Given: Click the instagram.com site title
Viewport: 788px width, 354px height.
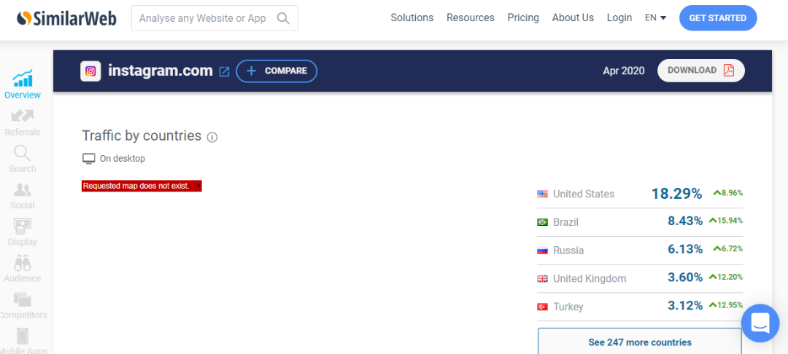Looking at the screenshot, I should (x=161, y=71).
